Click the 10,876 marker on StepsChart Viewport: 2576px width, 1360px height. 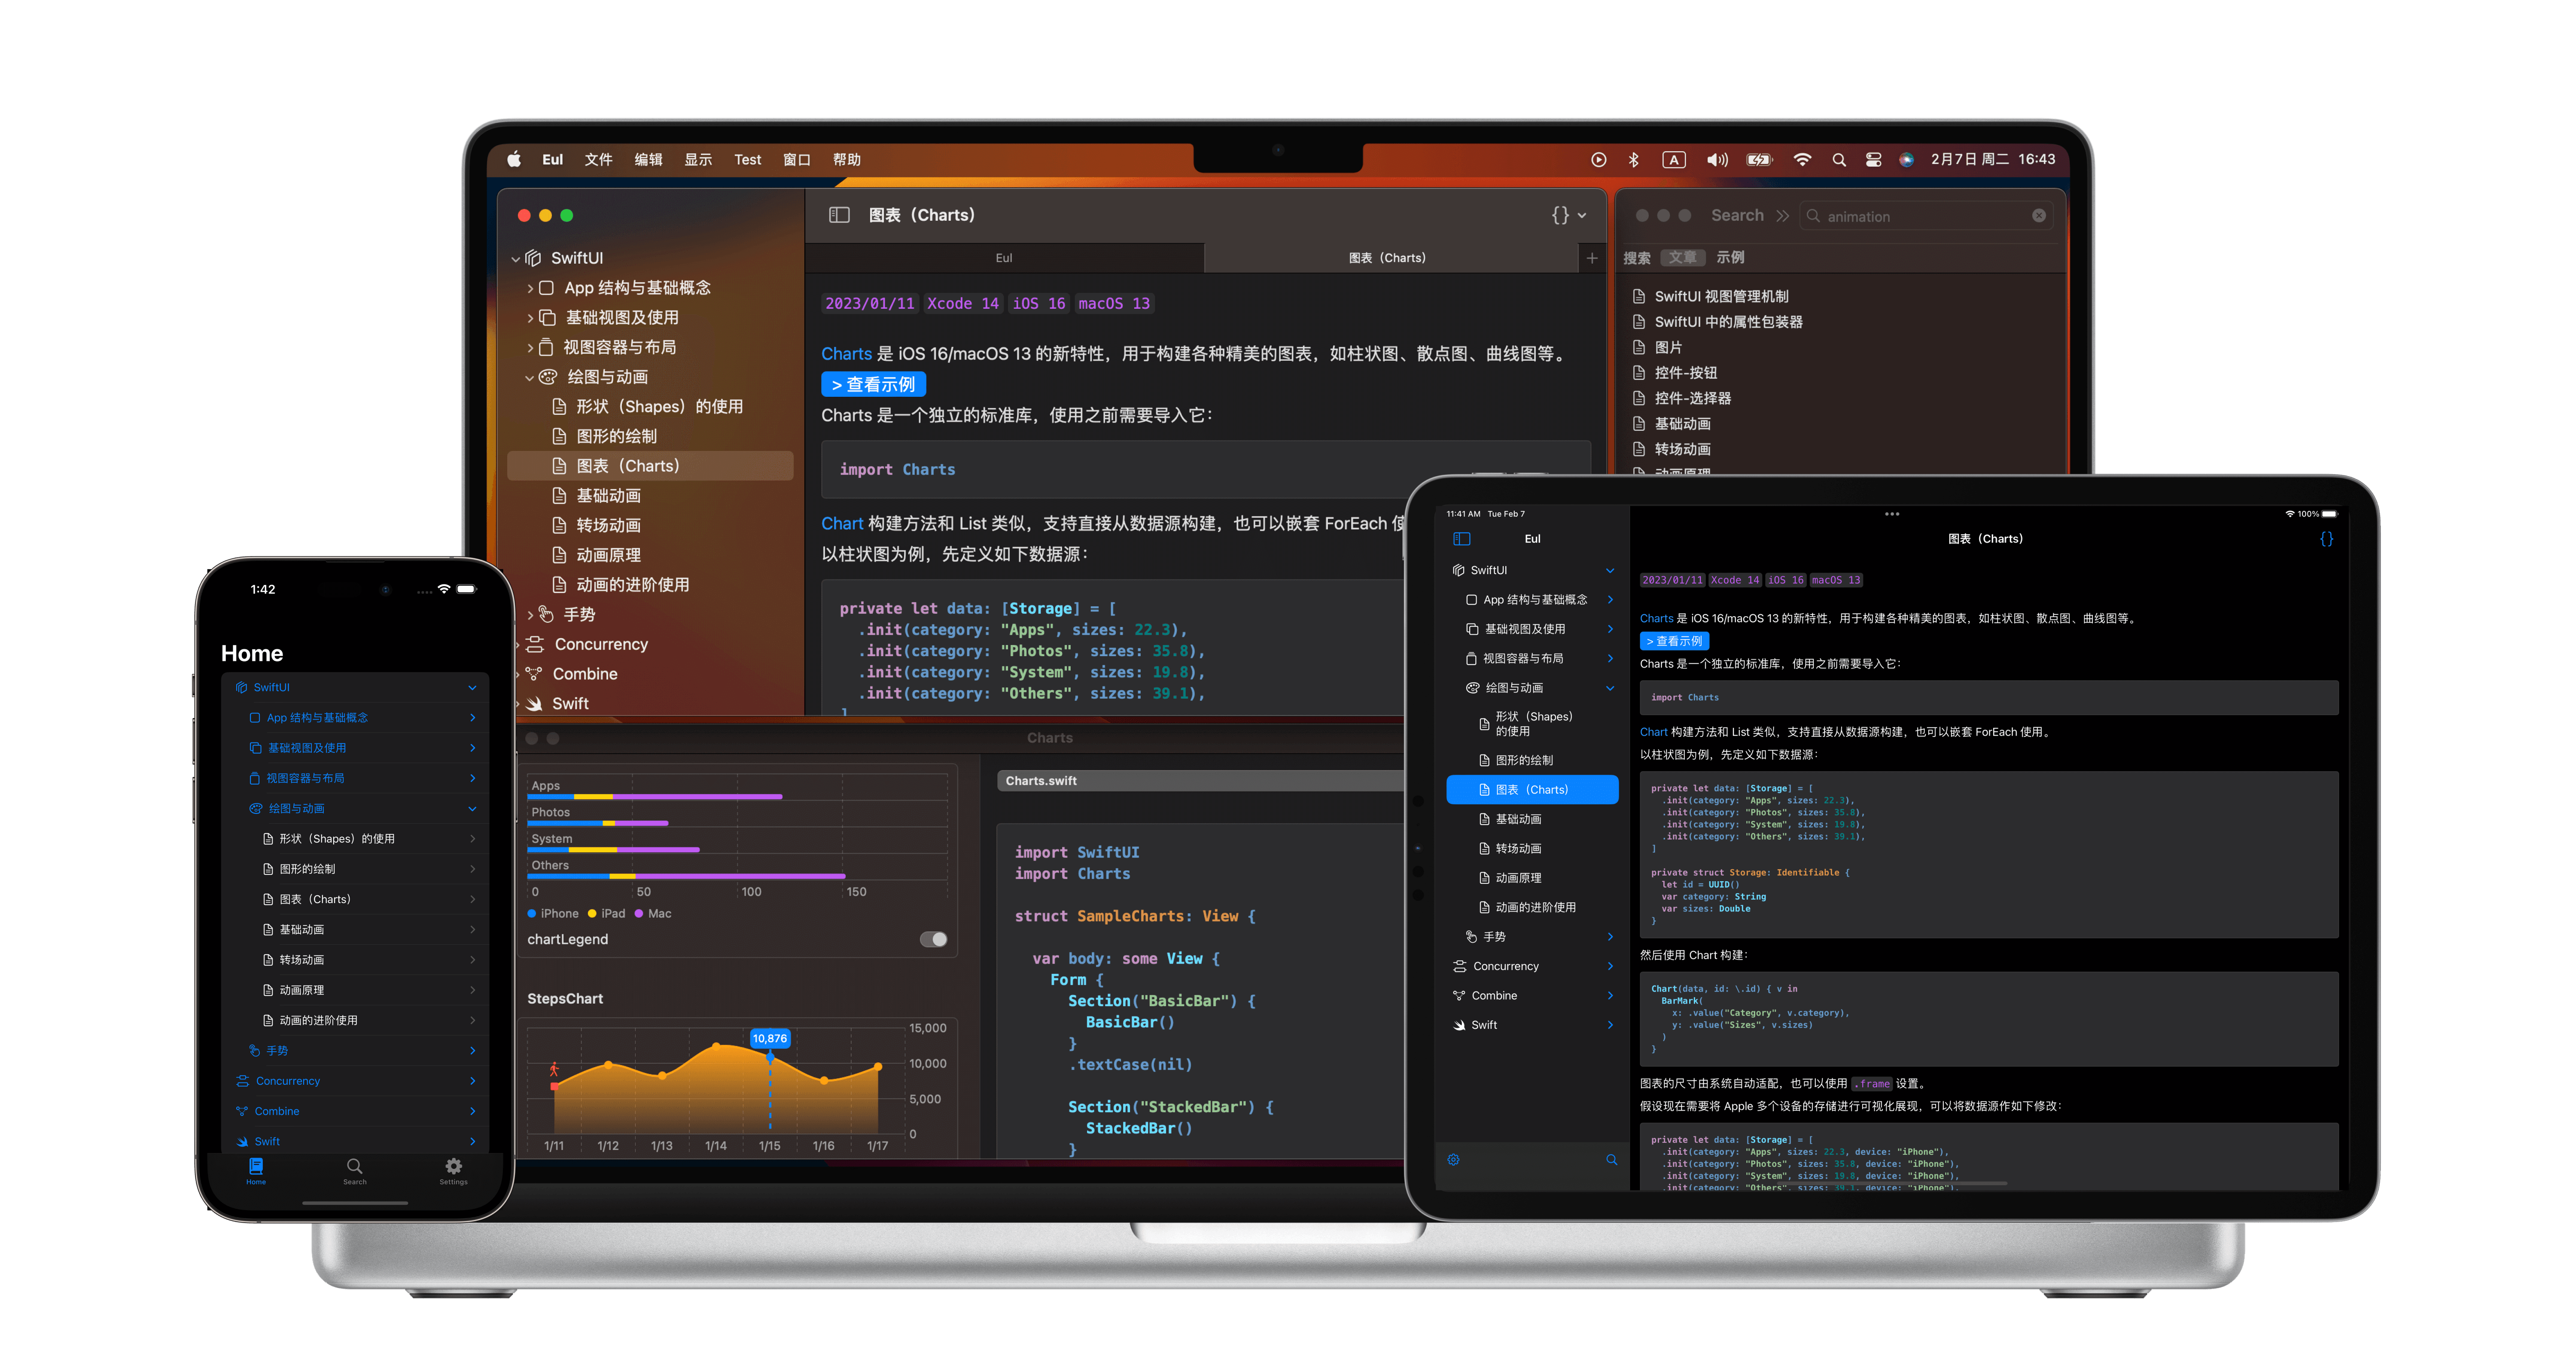769,1039
